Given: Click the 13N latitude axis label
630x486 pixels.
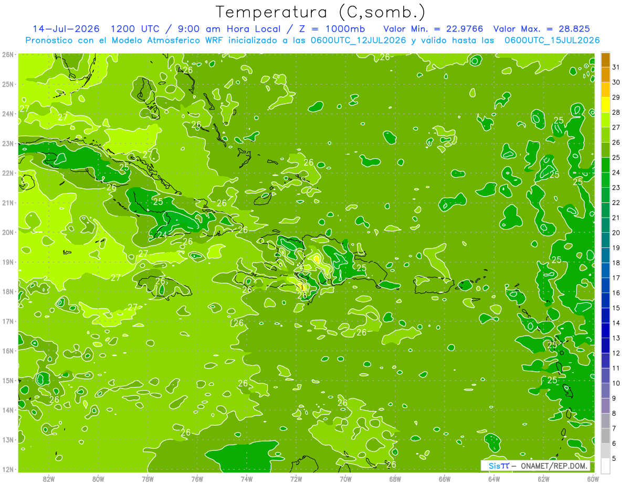Looking at the screenshot, I should (x=8, y=439).
